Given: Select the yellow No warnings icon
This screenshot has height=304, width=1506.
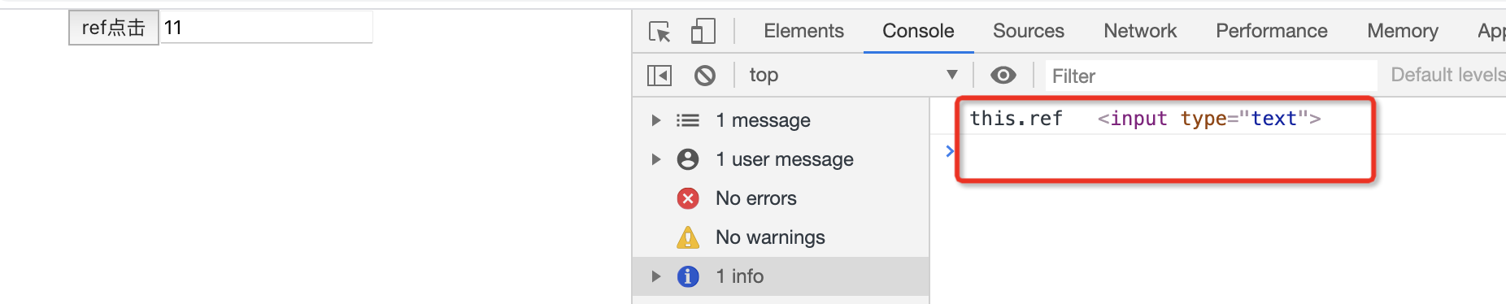Looking at the screenshot, I should coord(688,237).
